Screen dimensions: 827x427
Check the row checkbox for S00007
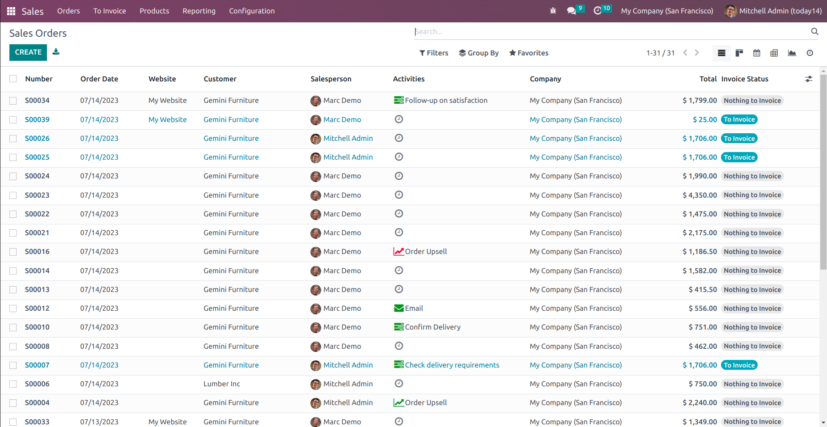(13, 365)
